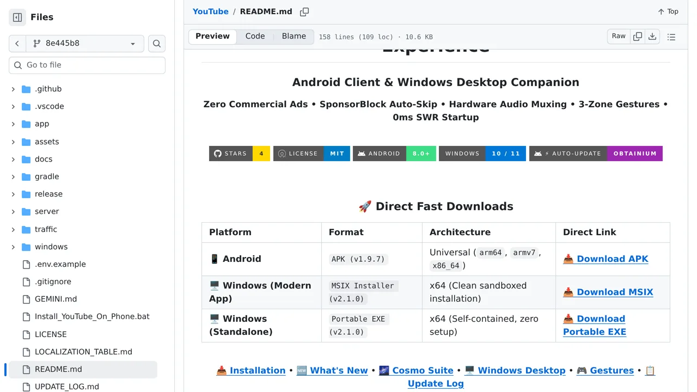Click the .vscode folder icon

[x=26, y=106]
